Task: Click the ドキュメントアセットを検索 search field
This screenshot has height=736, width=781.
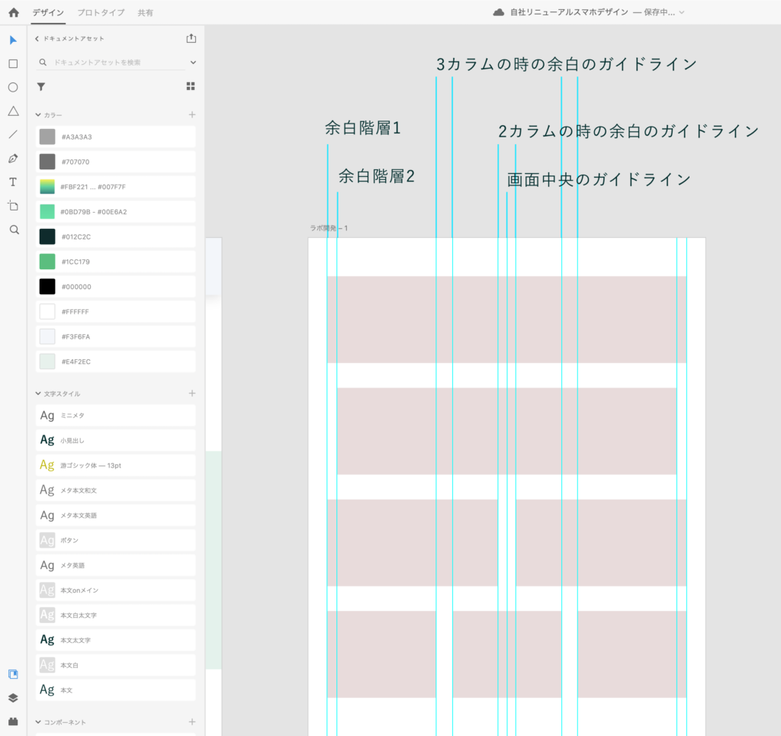Action: 114,63
